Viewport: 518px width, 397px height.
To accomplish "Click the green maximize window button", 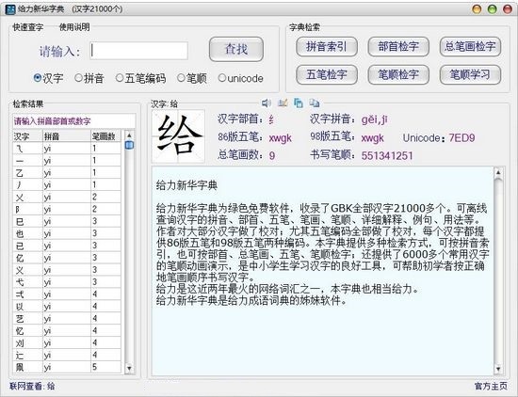I will [492, 9].
